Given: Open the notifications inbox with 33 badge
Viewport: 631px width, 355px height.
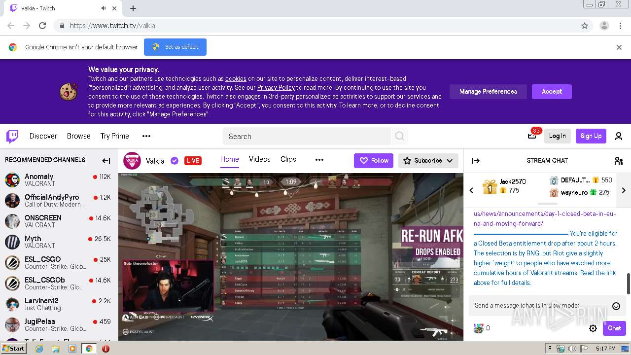Looking at the screenshot, I should (532, 136).
